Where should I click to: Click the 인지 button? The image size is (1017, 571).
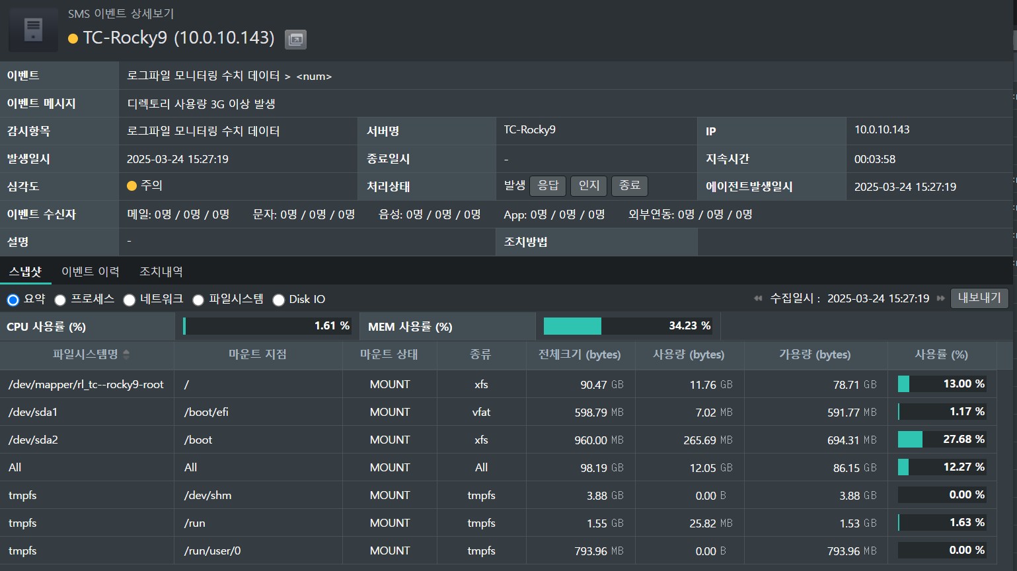[589, 186]
